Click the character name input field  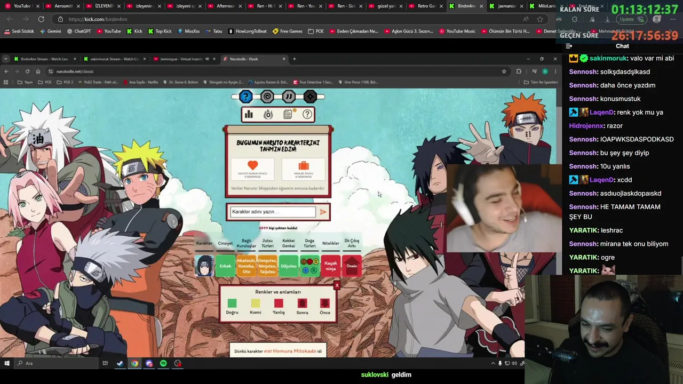(272, 212)
